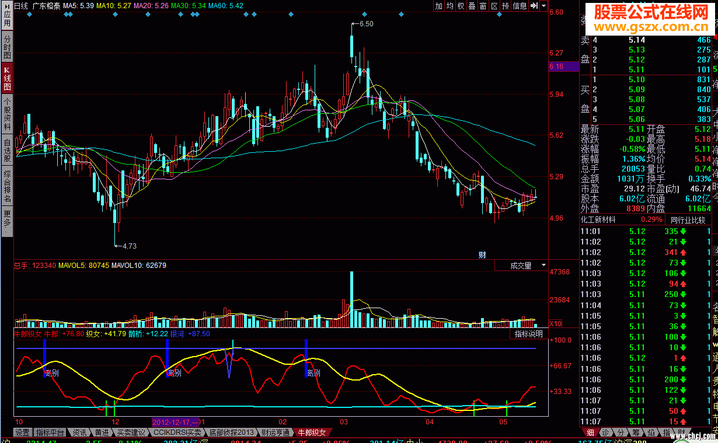Select the 财运亨通 indicator tab

276,432
